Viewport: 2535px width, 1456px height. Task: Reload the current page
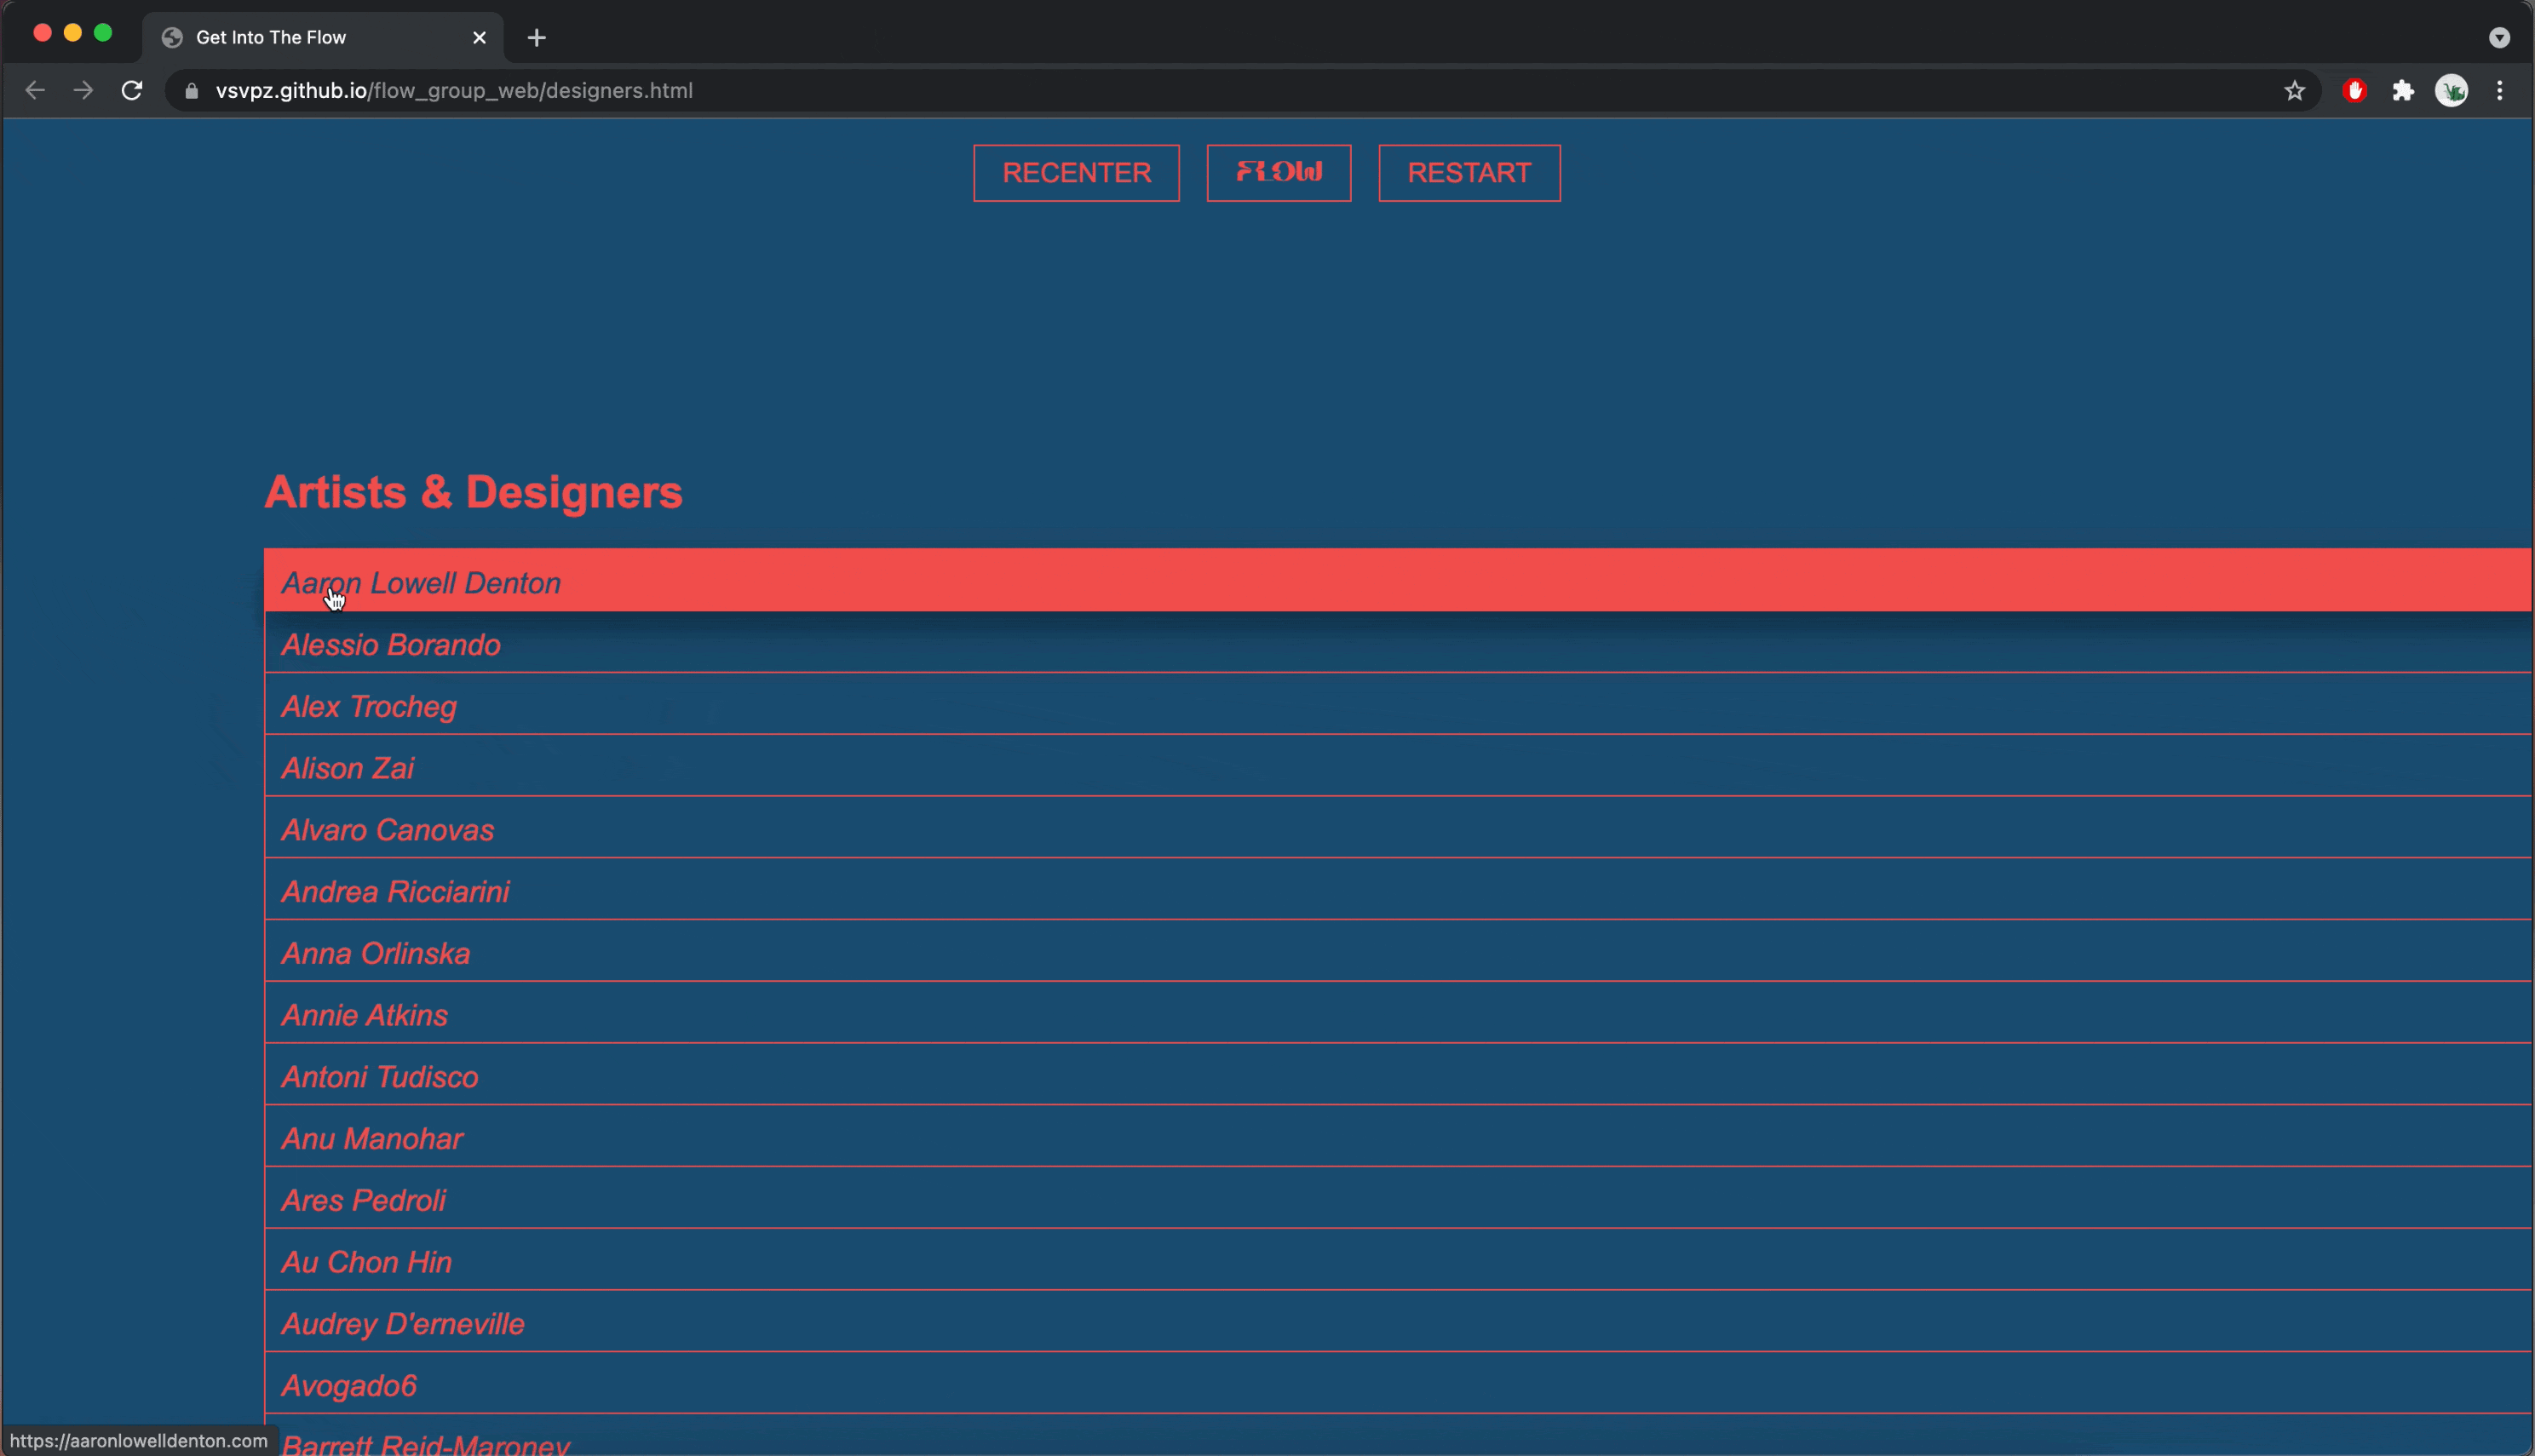pos(132,90)
